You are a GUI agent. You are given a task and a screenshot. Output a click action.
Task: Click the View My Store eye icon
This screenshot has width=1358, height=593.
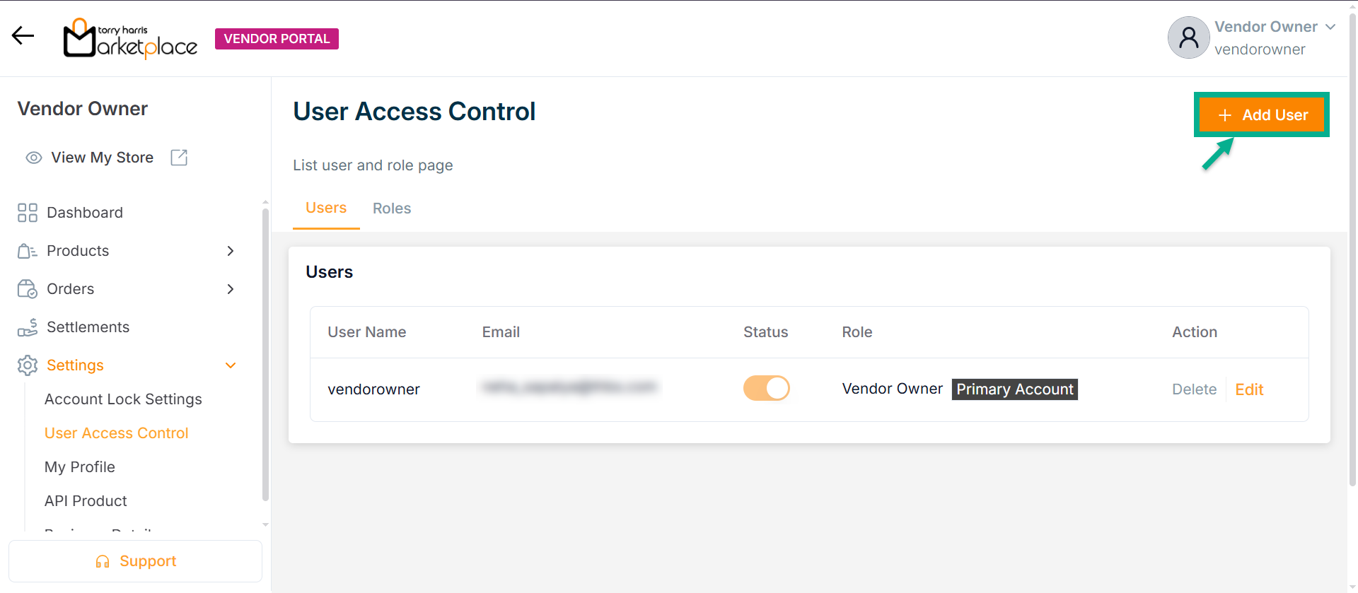[x=34, y=158]
